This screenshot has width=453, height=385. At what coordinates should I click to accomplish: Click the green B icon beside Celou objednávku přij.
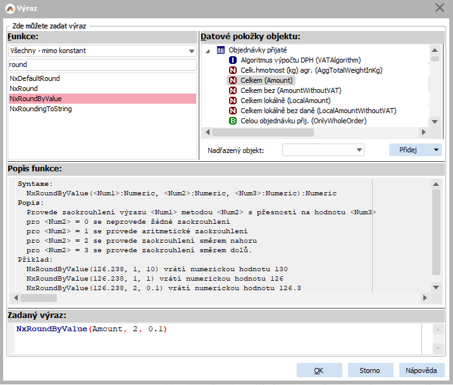point(233,121)
